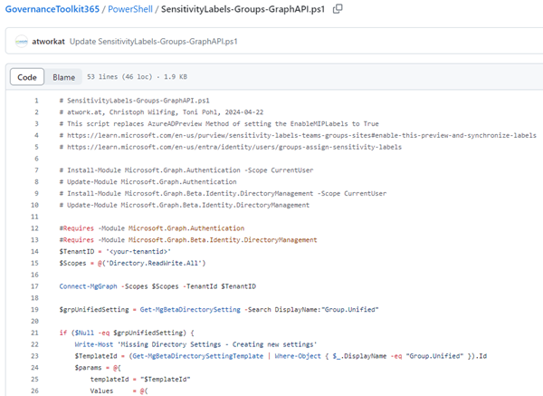Click line number 21 for the if statement
Screen dimensions: 543x396
(34, 333)
